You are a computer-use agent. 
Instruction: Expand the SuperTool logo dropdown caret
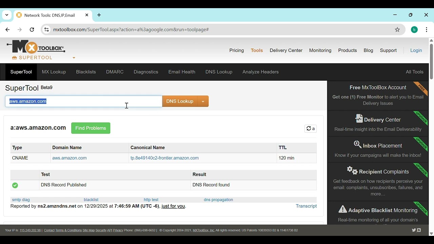click(74, 58)
